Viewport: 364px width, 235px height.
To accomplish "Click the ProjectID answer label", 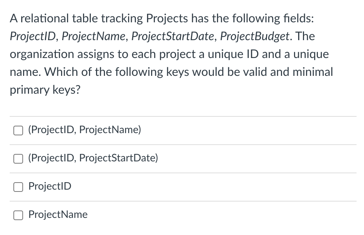I will pos(50,186).
